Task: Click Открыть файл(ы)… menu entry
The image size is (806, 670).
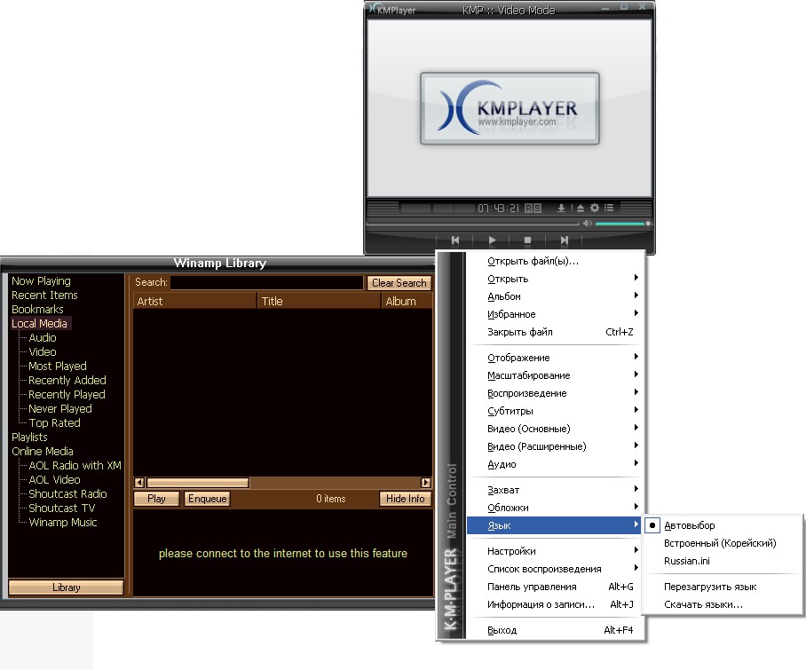Action: click(x=554, y=261)
